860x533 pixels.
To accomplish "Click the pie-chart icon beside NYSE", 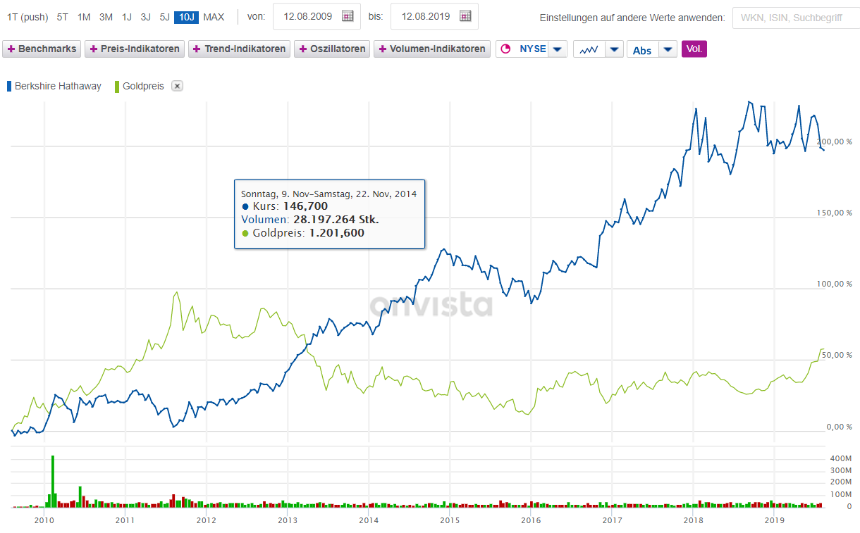I will [505, 49].
